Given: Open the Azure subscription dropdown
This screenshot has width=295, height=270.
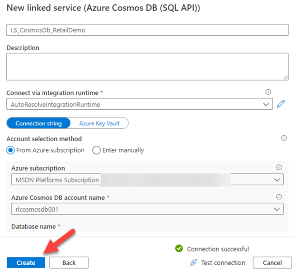Looking at the screenshot, I should pos(276,180).
